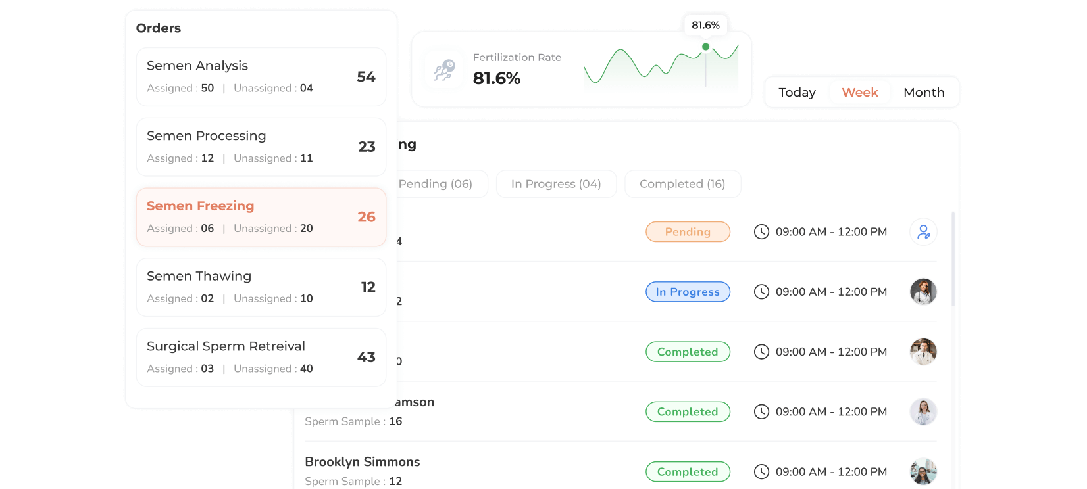
Task: Click the assign-user icon on the Pending row
Action: click(923, 232)
